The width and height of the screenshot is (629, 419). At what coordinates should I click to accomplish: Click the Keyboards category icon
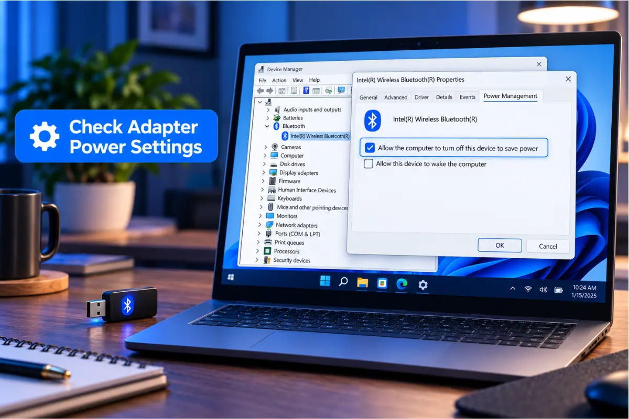click(272, 199)
